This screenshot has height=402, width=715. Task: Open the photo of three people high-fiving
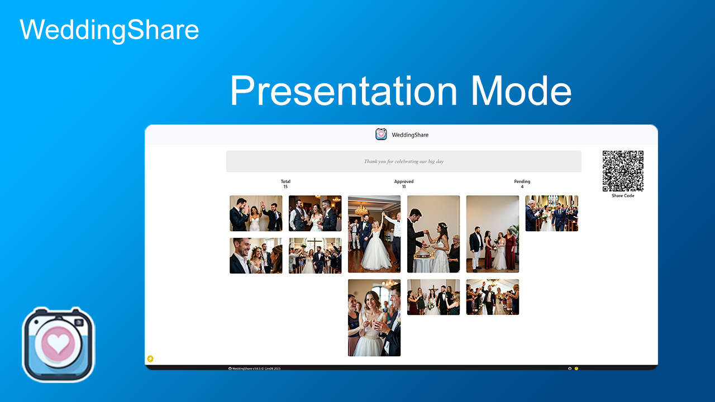coord(256,213)
